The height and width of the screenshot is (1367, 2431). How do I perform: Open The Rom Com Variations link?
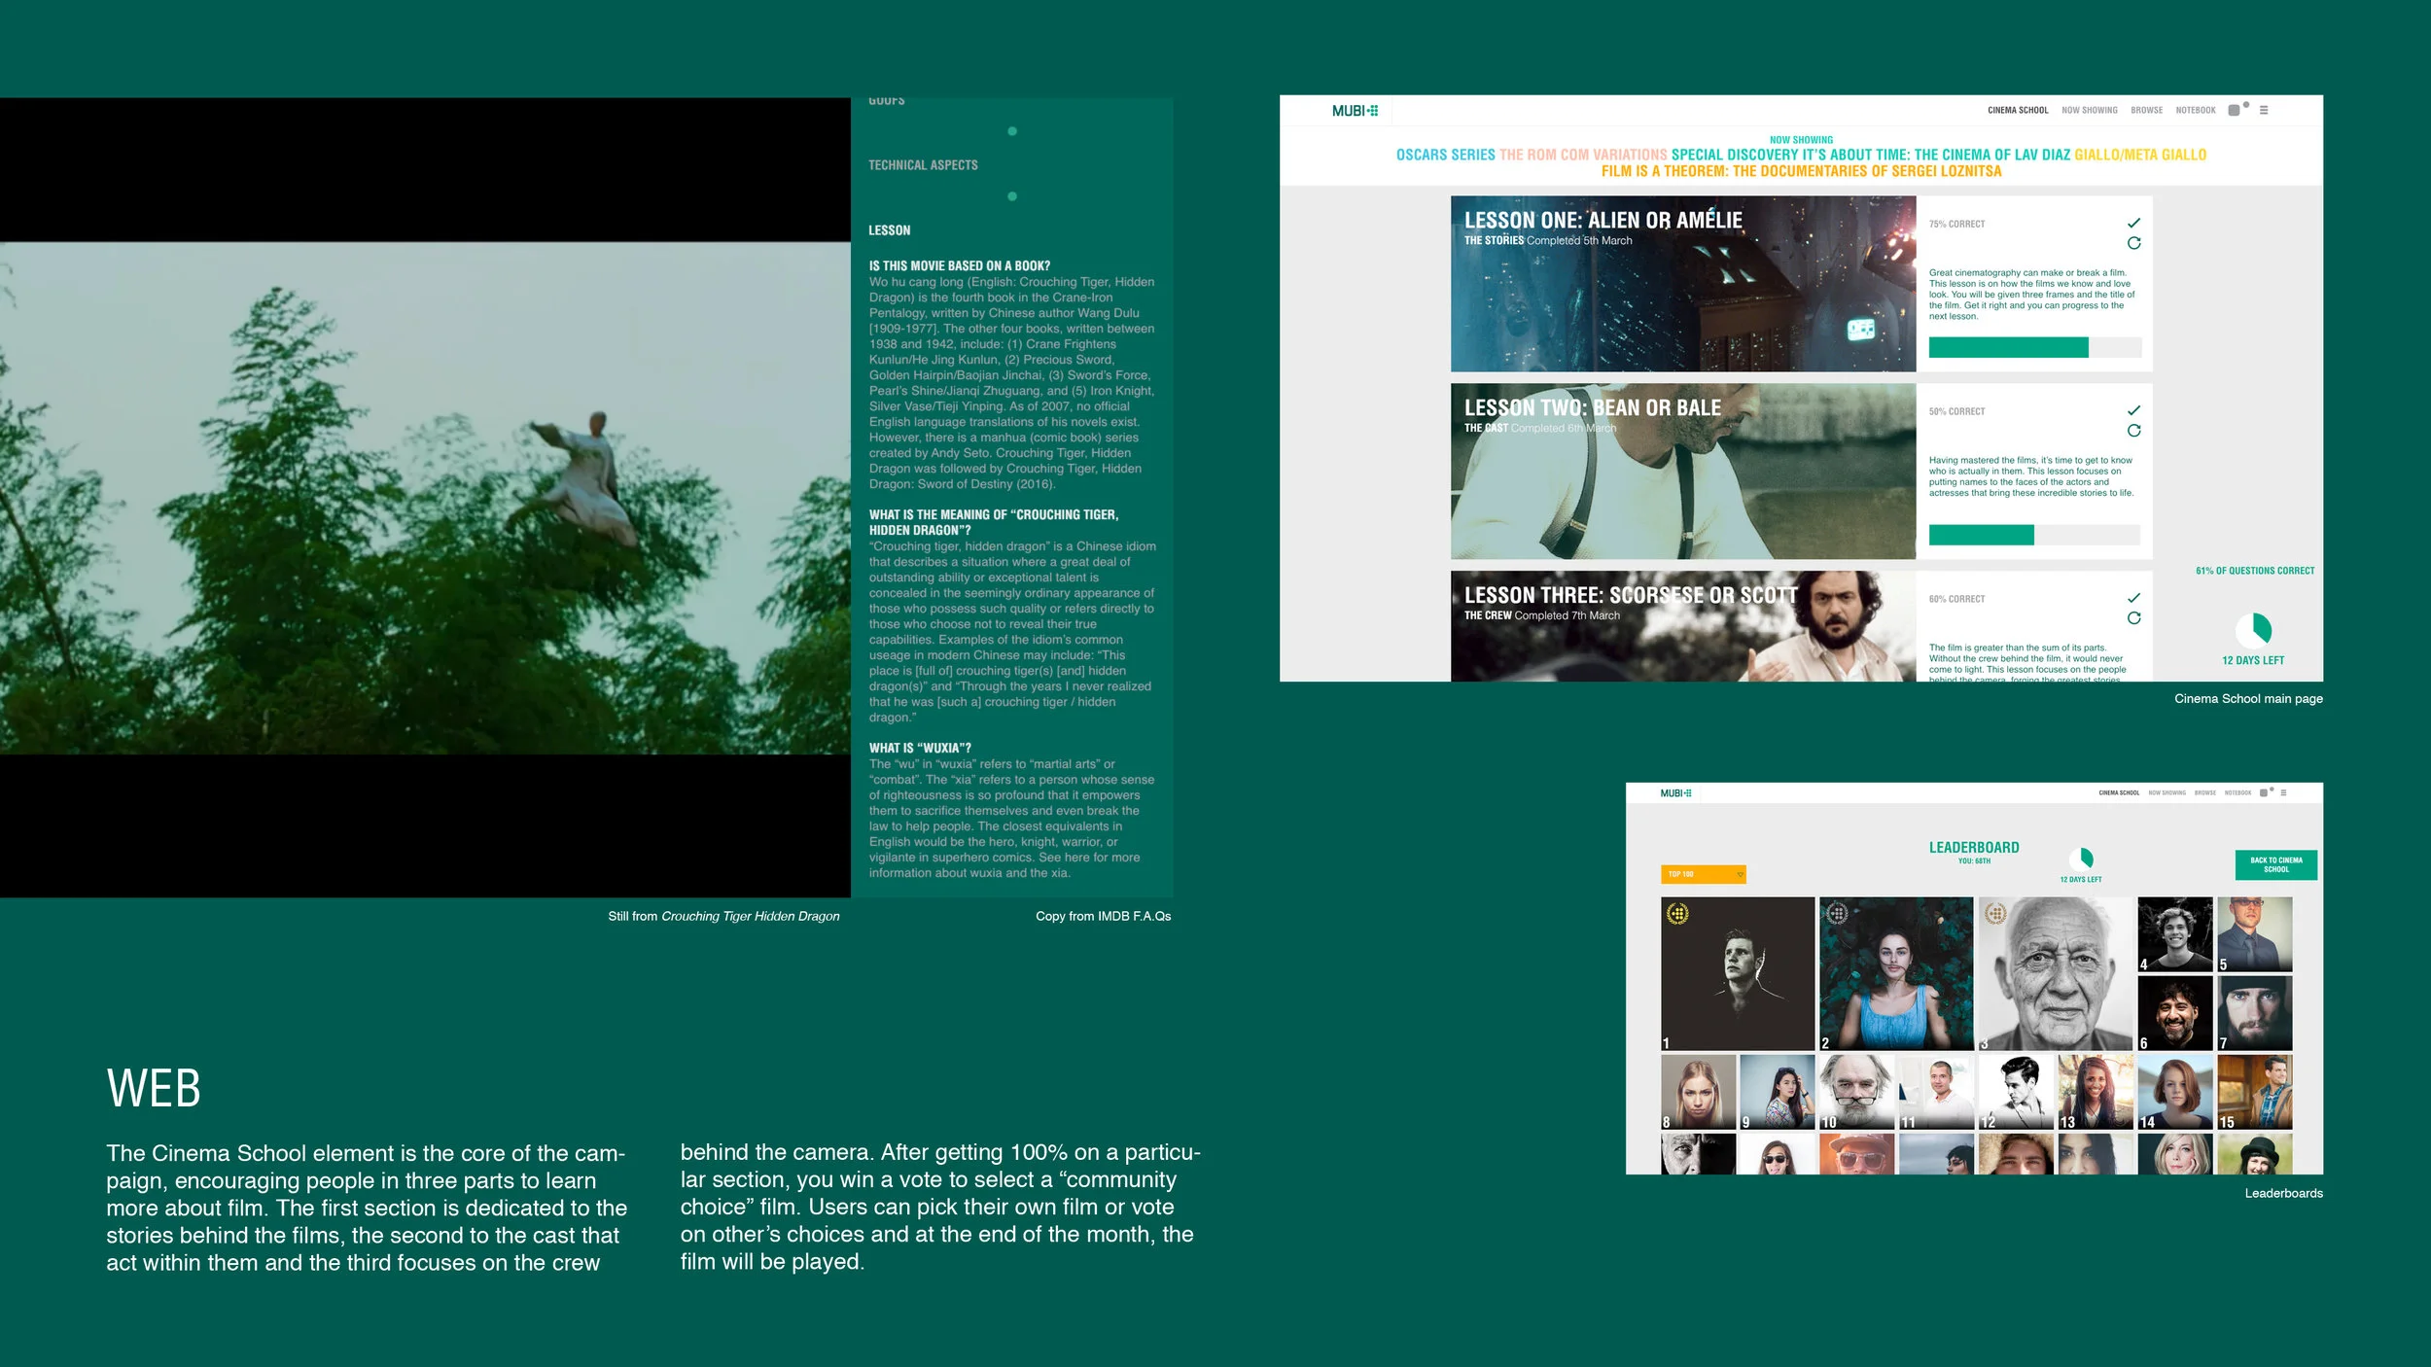point(1583,156)
